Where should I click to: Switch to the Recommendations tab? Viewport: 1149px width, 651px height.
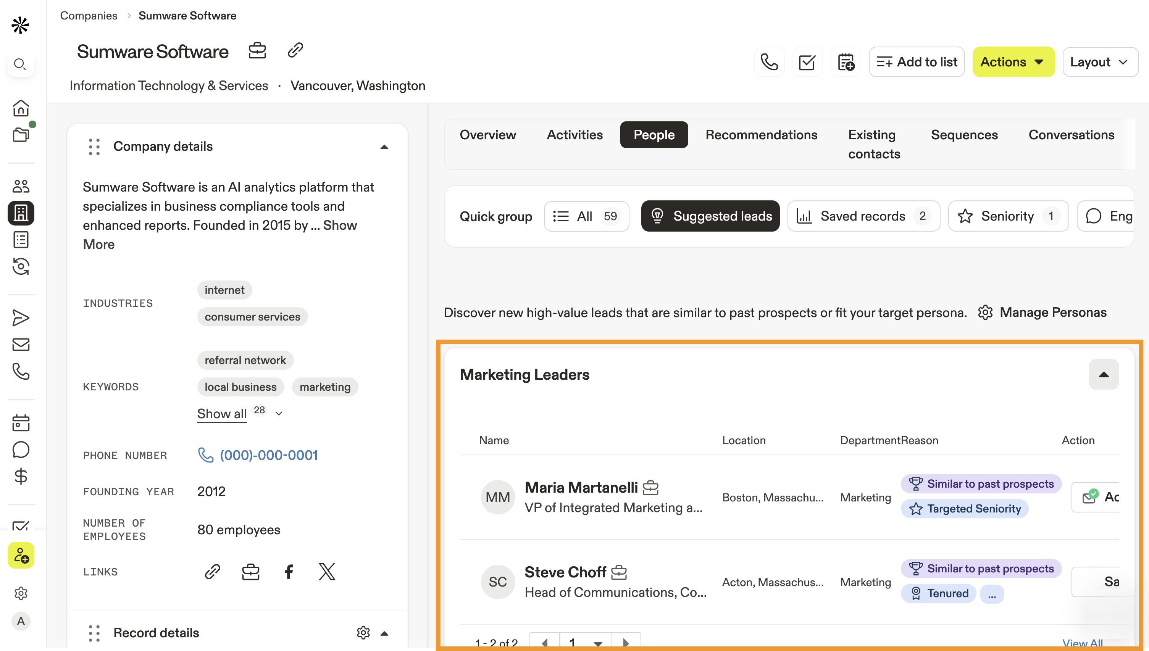point(761,135)
